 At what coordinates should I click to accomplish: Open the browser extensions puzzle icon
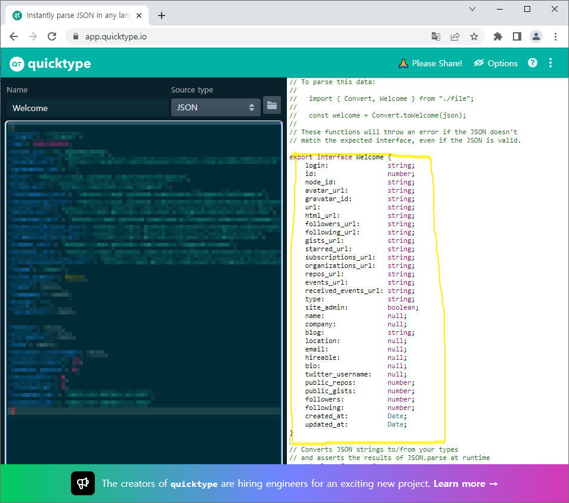[498, 36]
